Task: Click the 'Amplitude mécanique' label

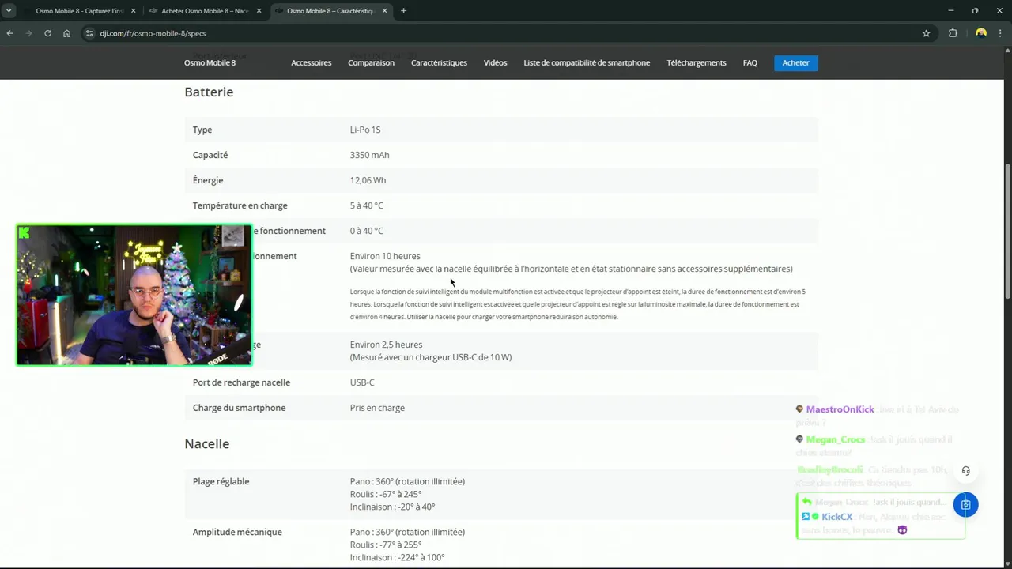Action: [237, 532]
